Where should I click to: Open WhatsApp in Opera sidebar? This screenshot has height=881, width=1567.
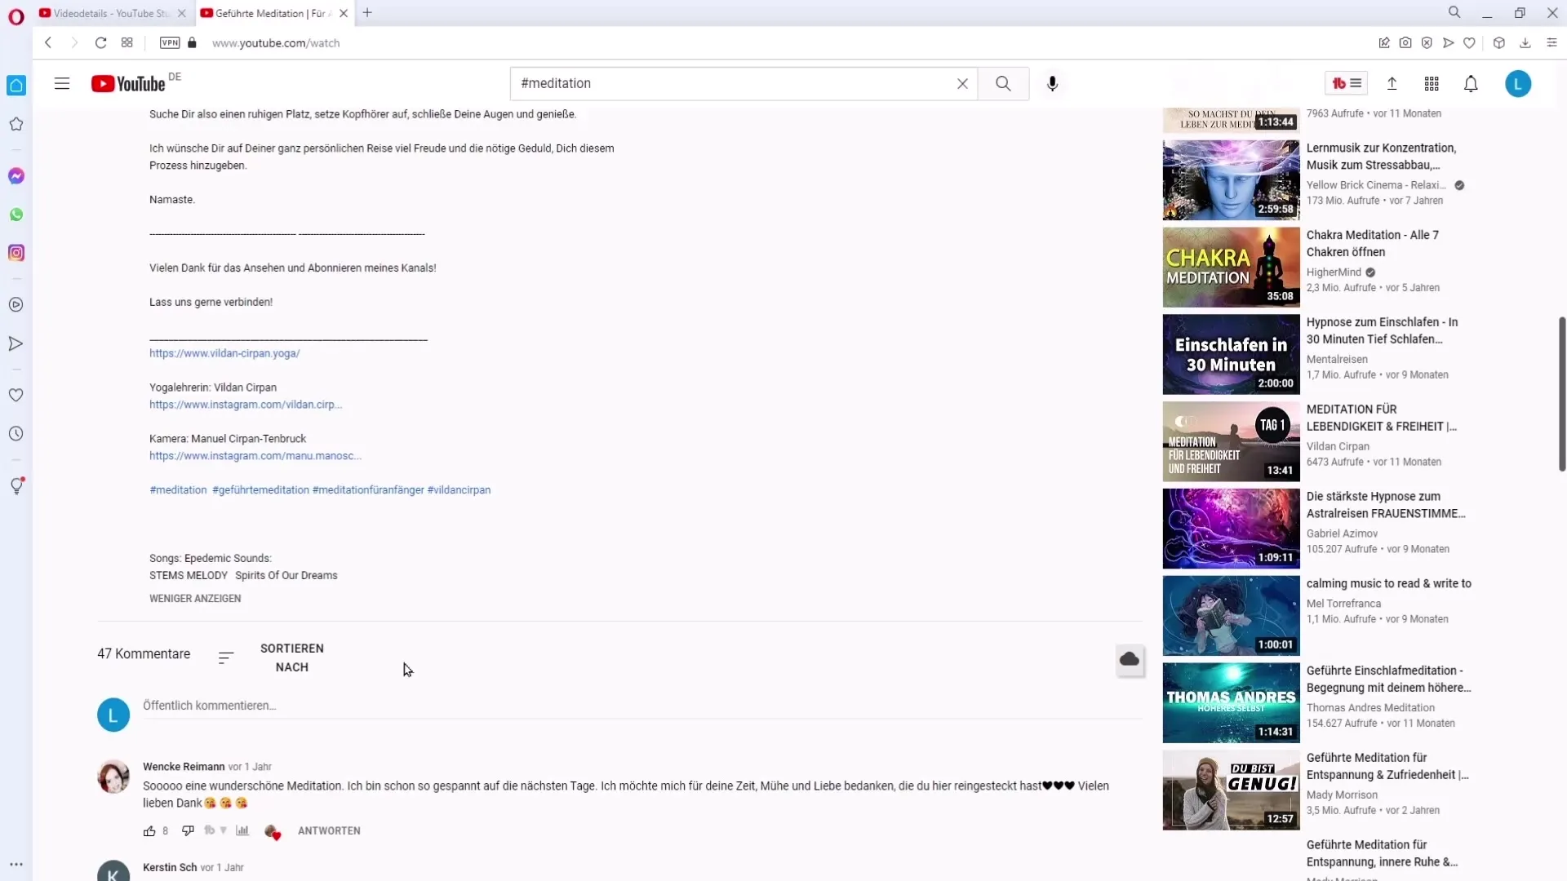16,215
